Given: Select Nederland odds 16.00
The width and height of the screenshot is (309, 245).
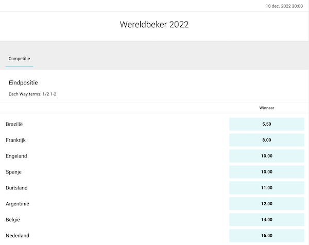Looking at the screenshot, I should [267, 236].
